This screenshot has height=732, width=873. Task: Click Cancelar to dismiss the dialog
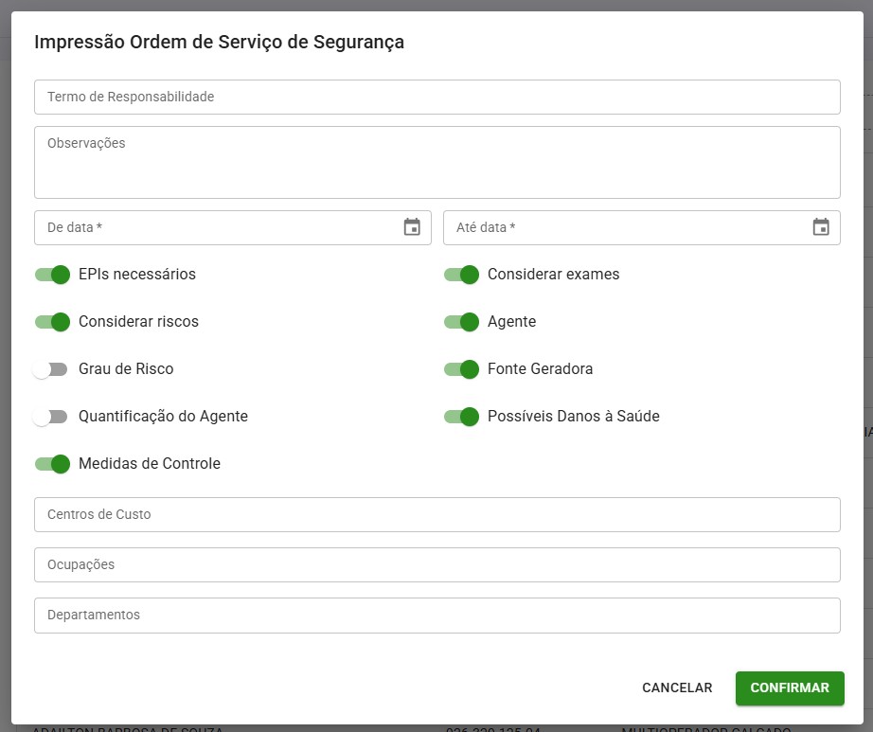(x=677, y=688)
